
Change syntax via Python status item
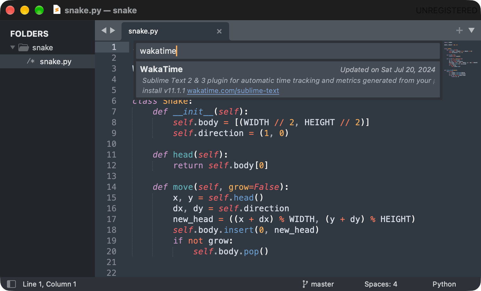[444, 284]
